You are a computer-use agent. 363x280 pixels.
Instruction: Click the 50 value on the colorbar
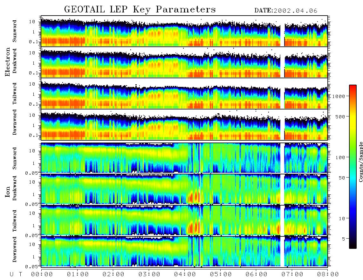[x=342, y=178]
